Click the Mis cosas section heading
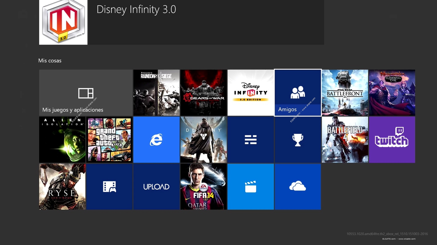437x245 pixels. click(x=50, y=61)
